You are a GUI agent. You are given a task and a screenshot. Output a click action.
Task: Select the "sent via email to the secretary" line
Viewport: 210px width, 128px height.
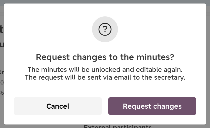tap(105, 77)
